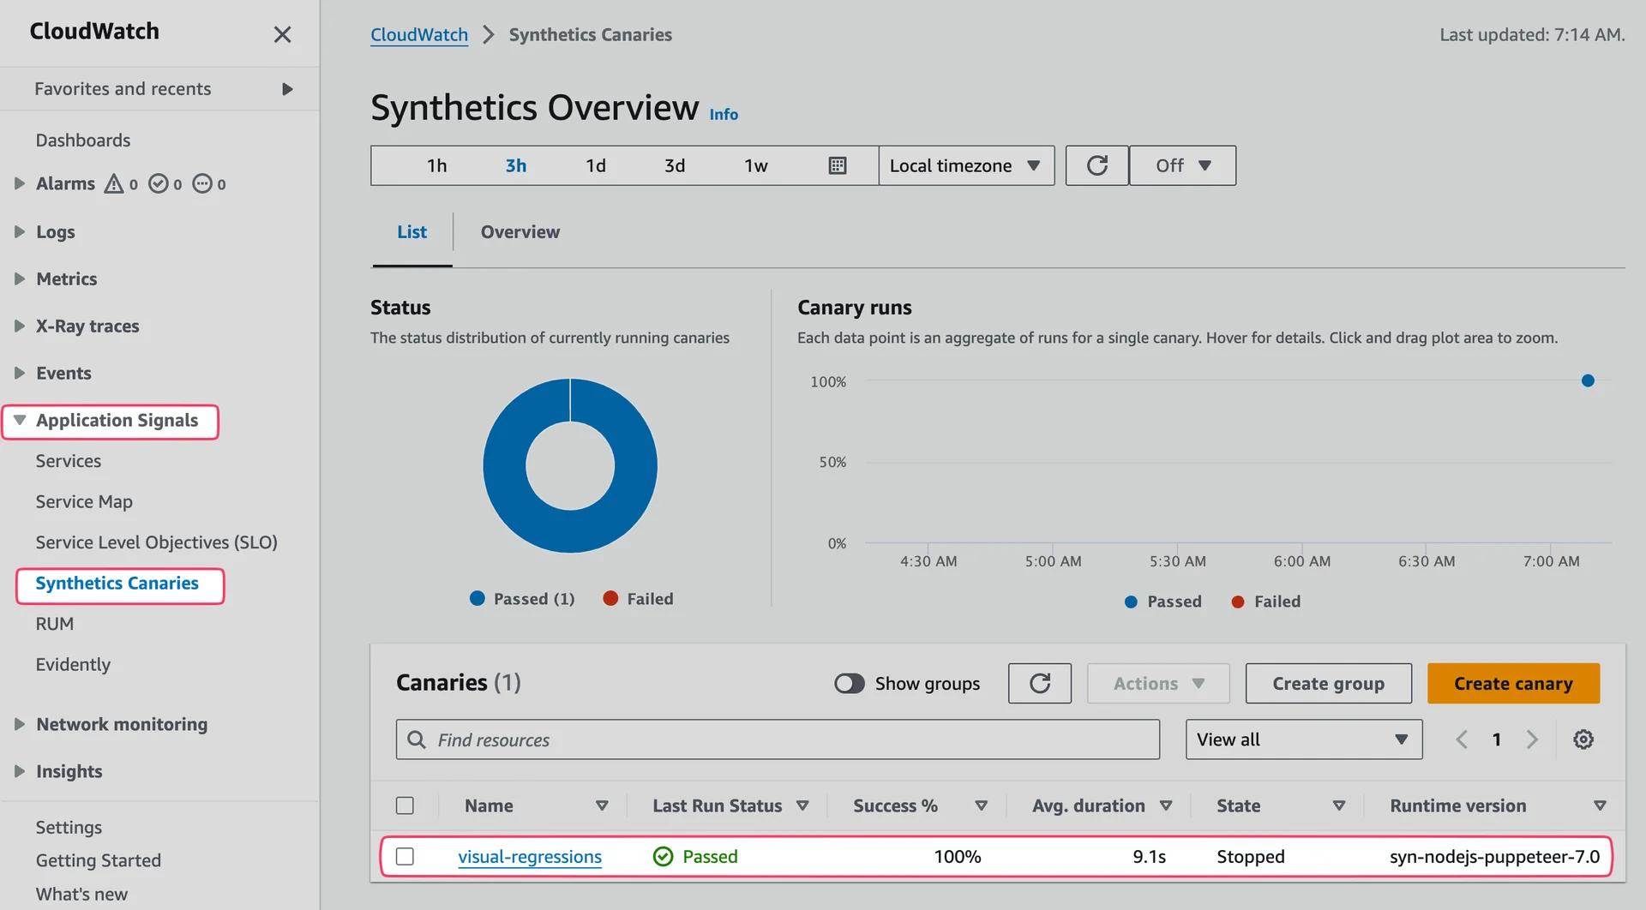The height and width of the screenshot is (910, 1646).
Task: Open the visual-regressions canary link
Action: 530,856
